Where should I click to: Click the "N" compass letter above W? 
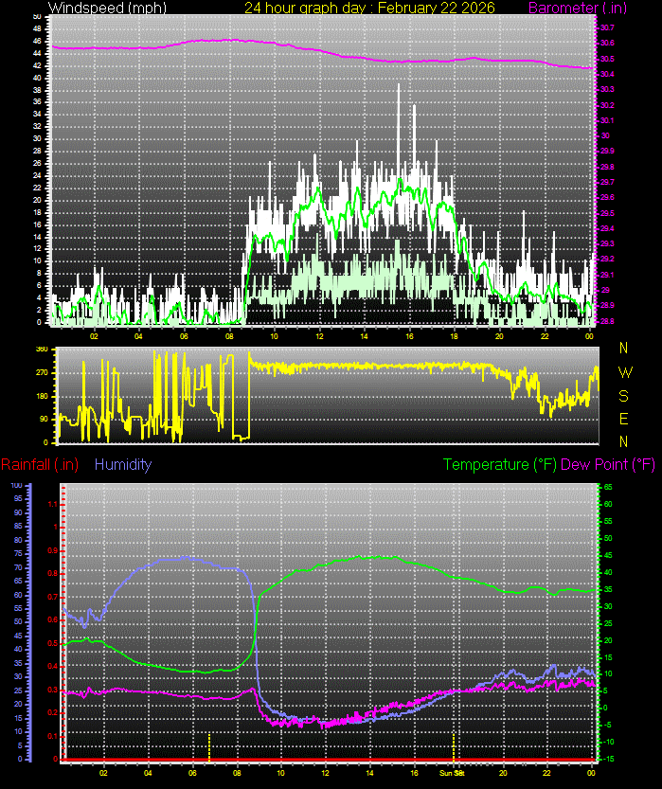click(x=624, y=348)
